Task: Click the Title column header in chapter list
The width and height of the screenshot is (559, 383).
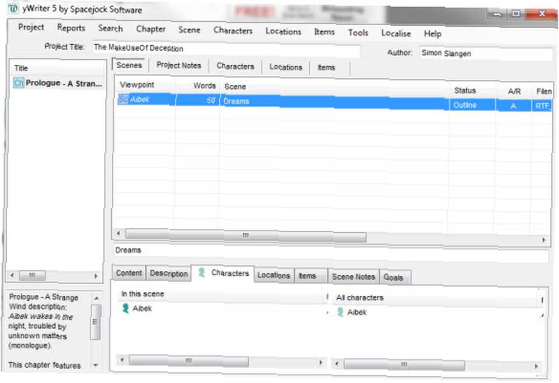Action: pos(57,68)
